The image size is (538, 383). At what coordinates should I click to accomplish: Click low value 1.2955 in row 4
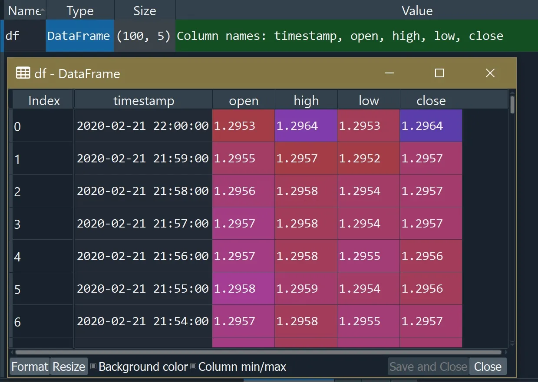369,256
